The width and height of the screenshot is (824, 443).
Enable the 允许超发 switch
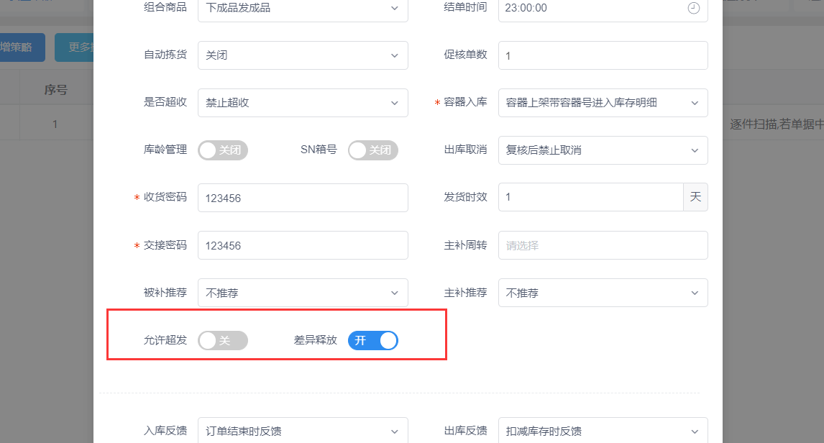point(223,341)
